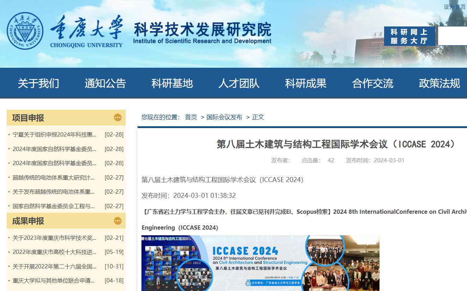
Task: Open more items for 项目申报 section
Action: tap(118, 117)
